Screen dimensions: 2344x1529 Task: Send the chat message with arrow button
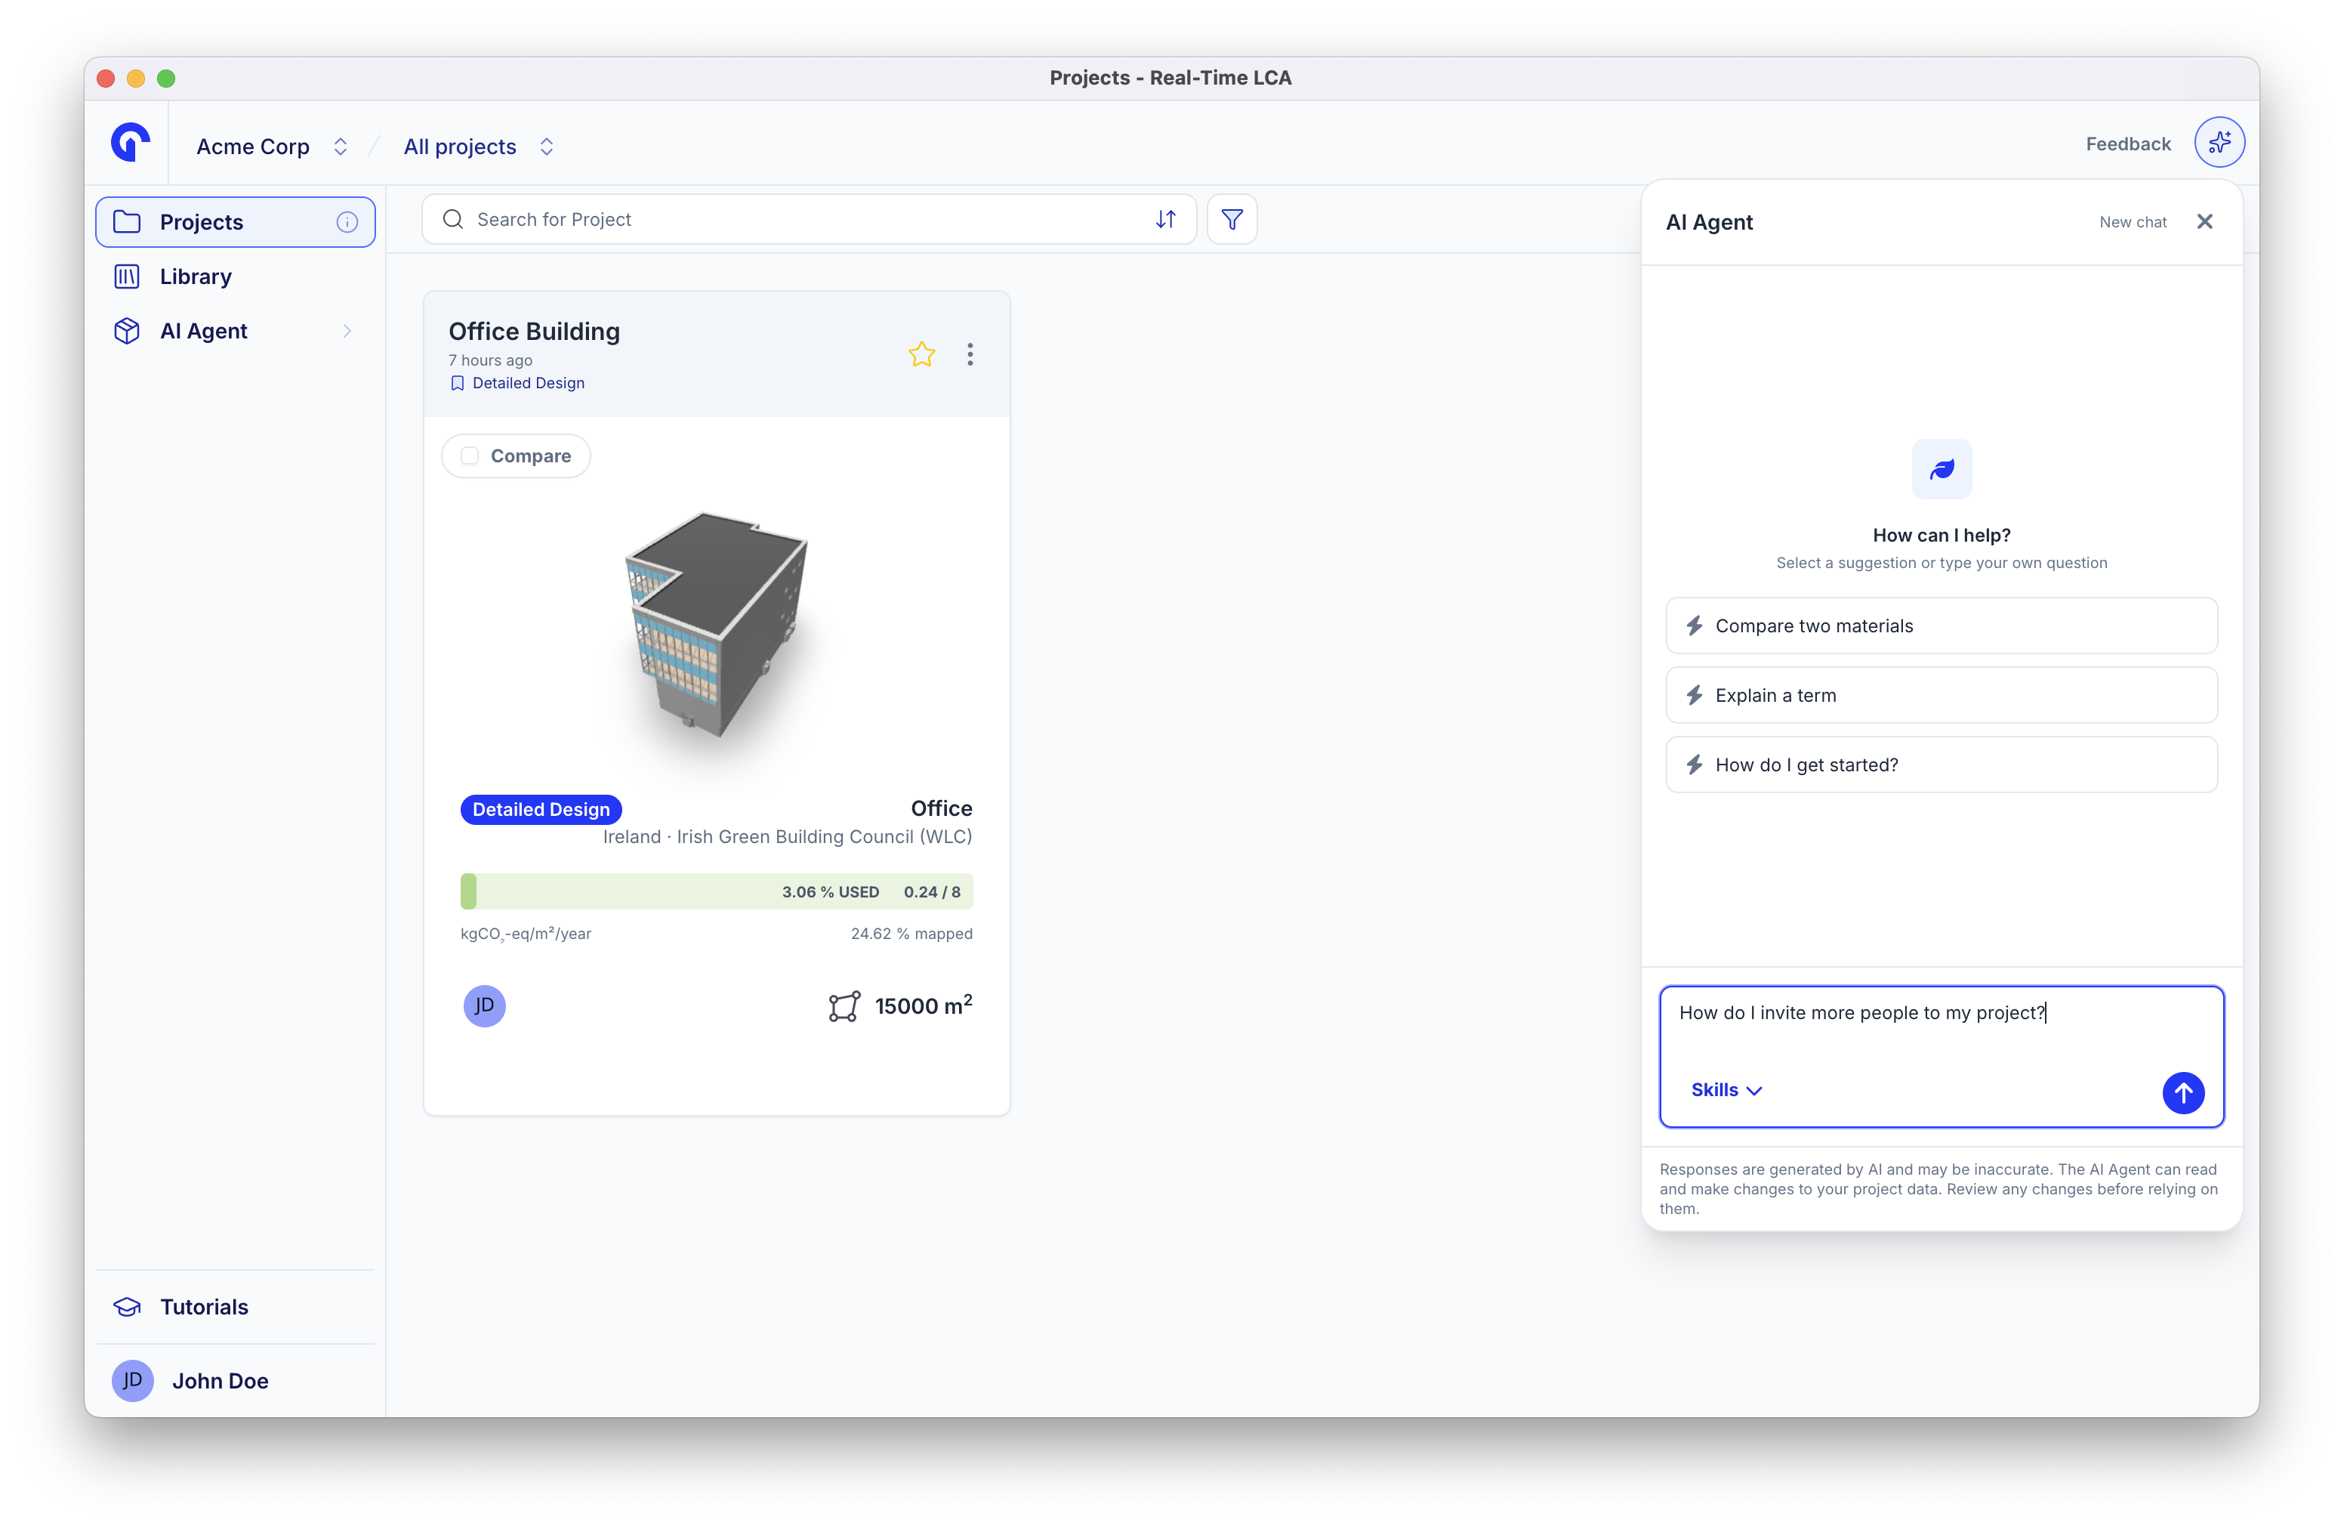tap(2182, 1092)
